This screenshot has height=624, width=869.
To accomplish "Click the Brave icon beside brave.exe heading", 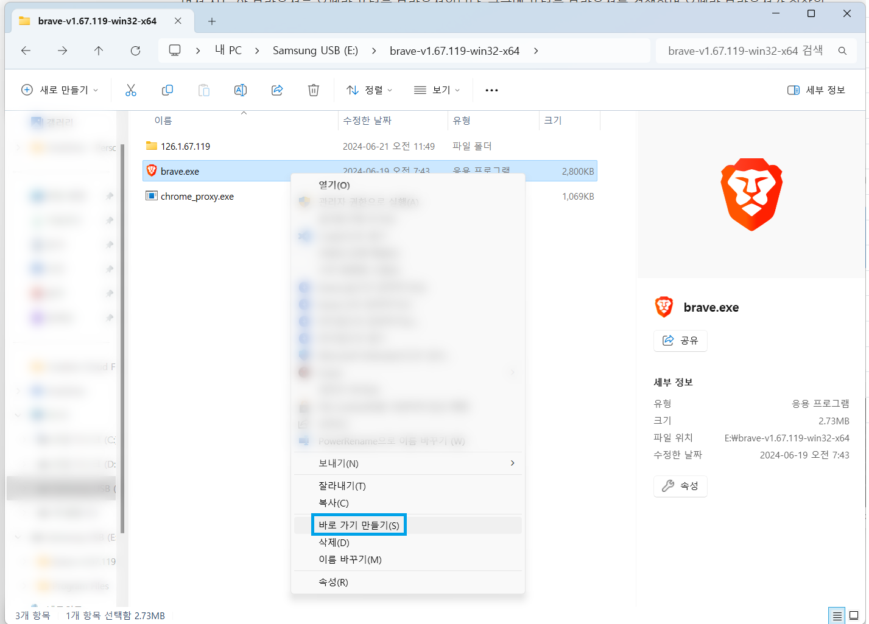I will click(x=664, y=307).
